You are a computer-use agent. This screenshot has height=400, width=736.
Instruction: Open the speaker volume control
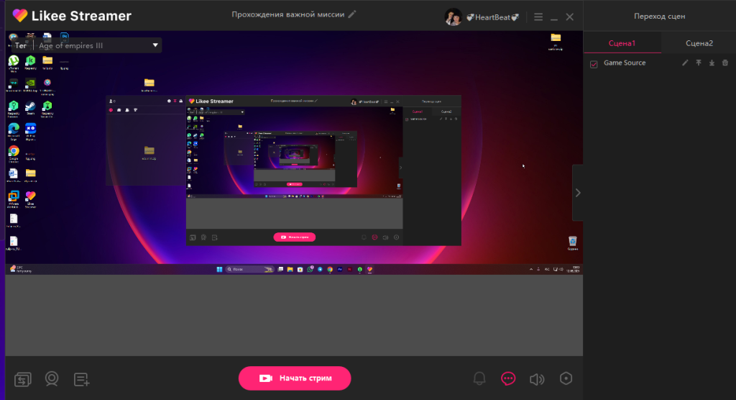pyautogui.click(x=537, y=379)
